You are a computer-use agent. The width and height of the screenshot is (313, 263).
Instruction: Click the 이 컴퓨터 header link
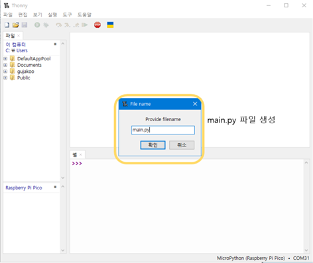[x=15, y=44]
